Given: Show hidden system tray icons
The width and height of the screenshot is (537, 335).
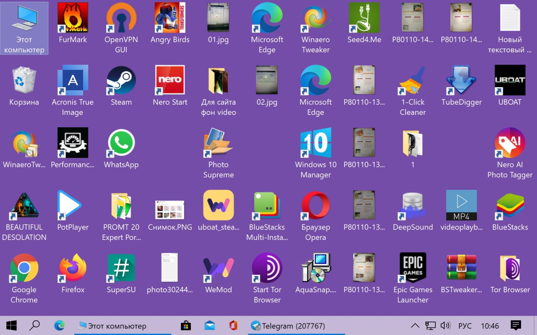Looking at the screenshot, I should pos(415,326).
